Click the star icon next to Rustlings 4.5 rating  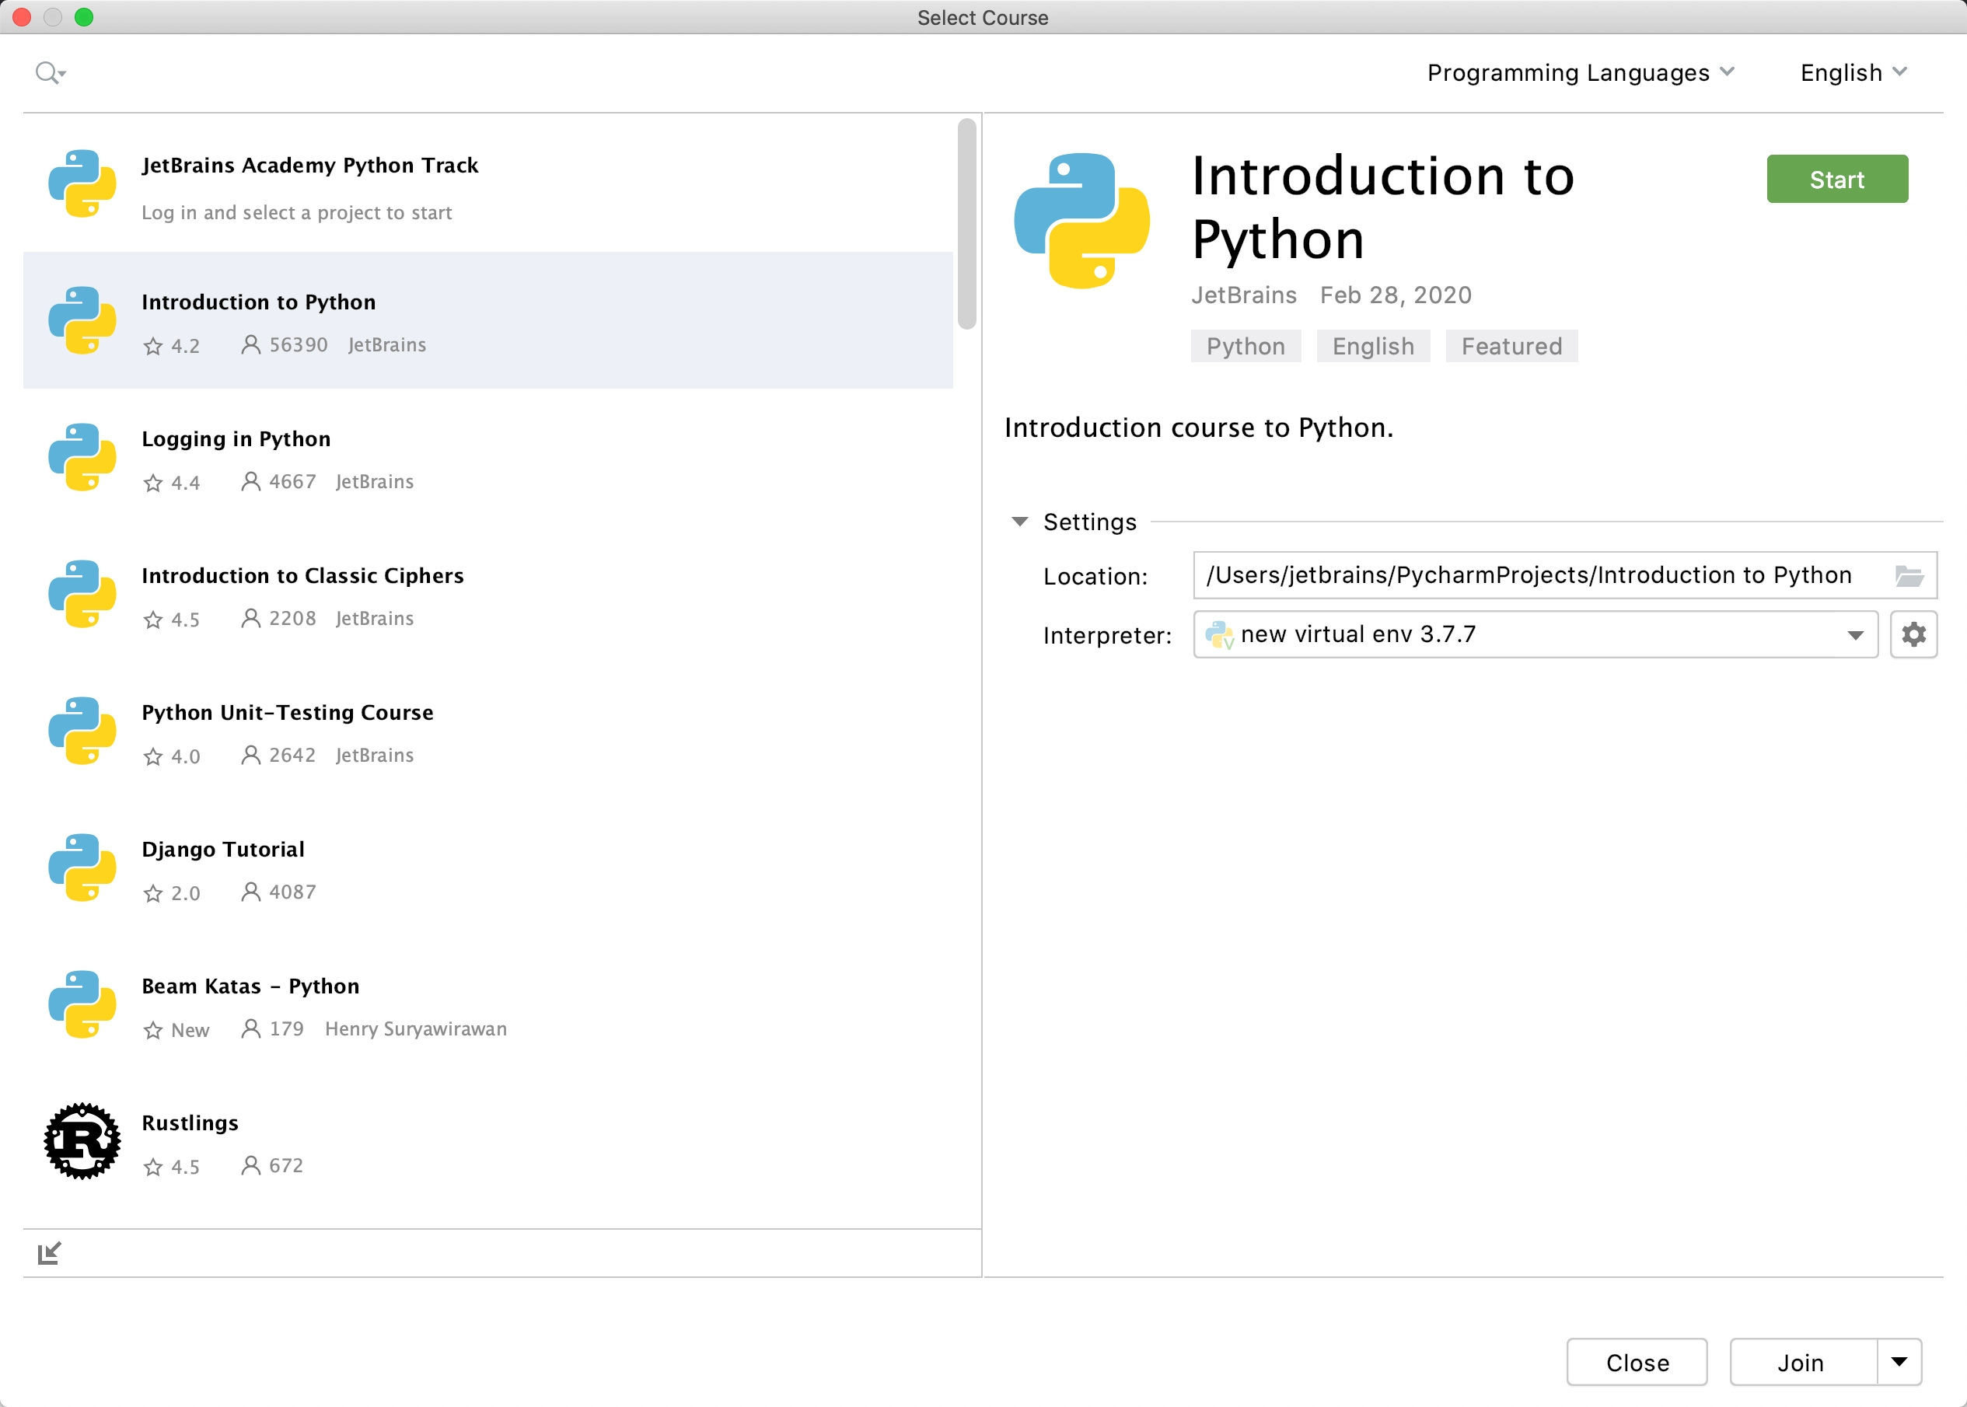tap(153, 1167)
